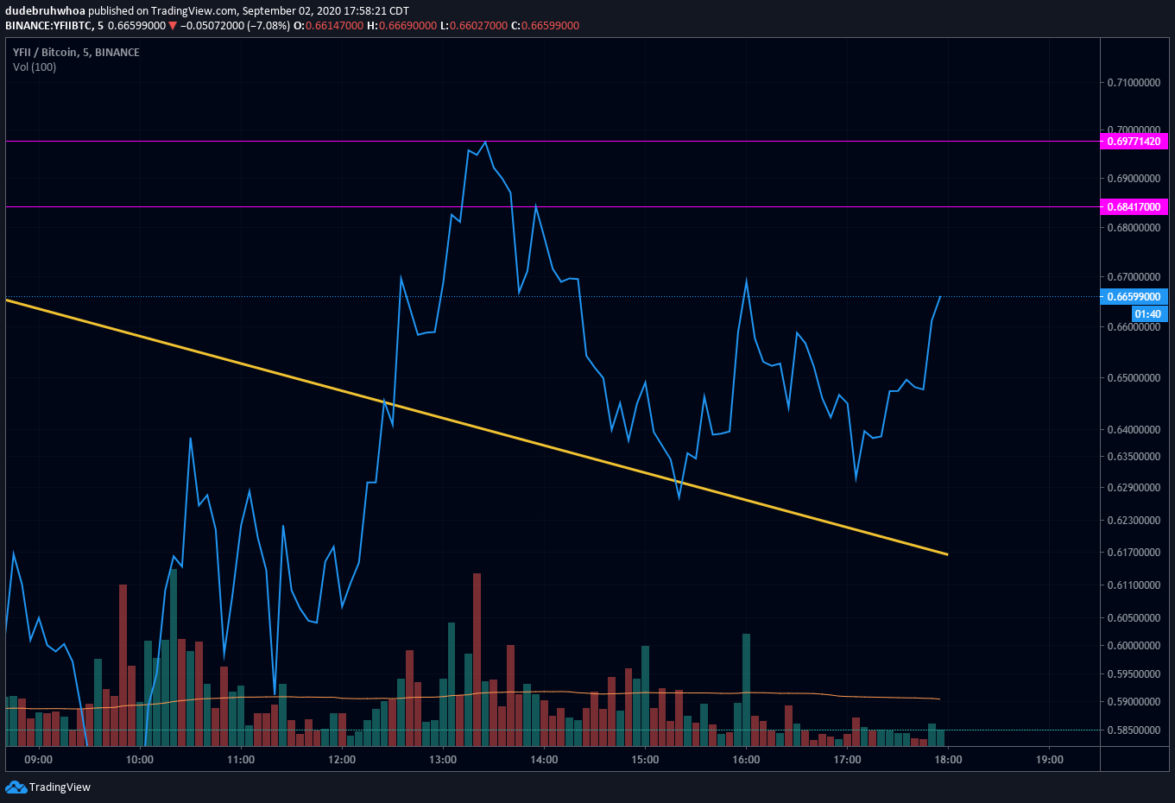Click the 0.64000000 price axis label

tap(1134, 430)
